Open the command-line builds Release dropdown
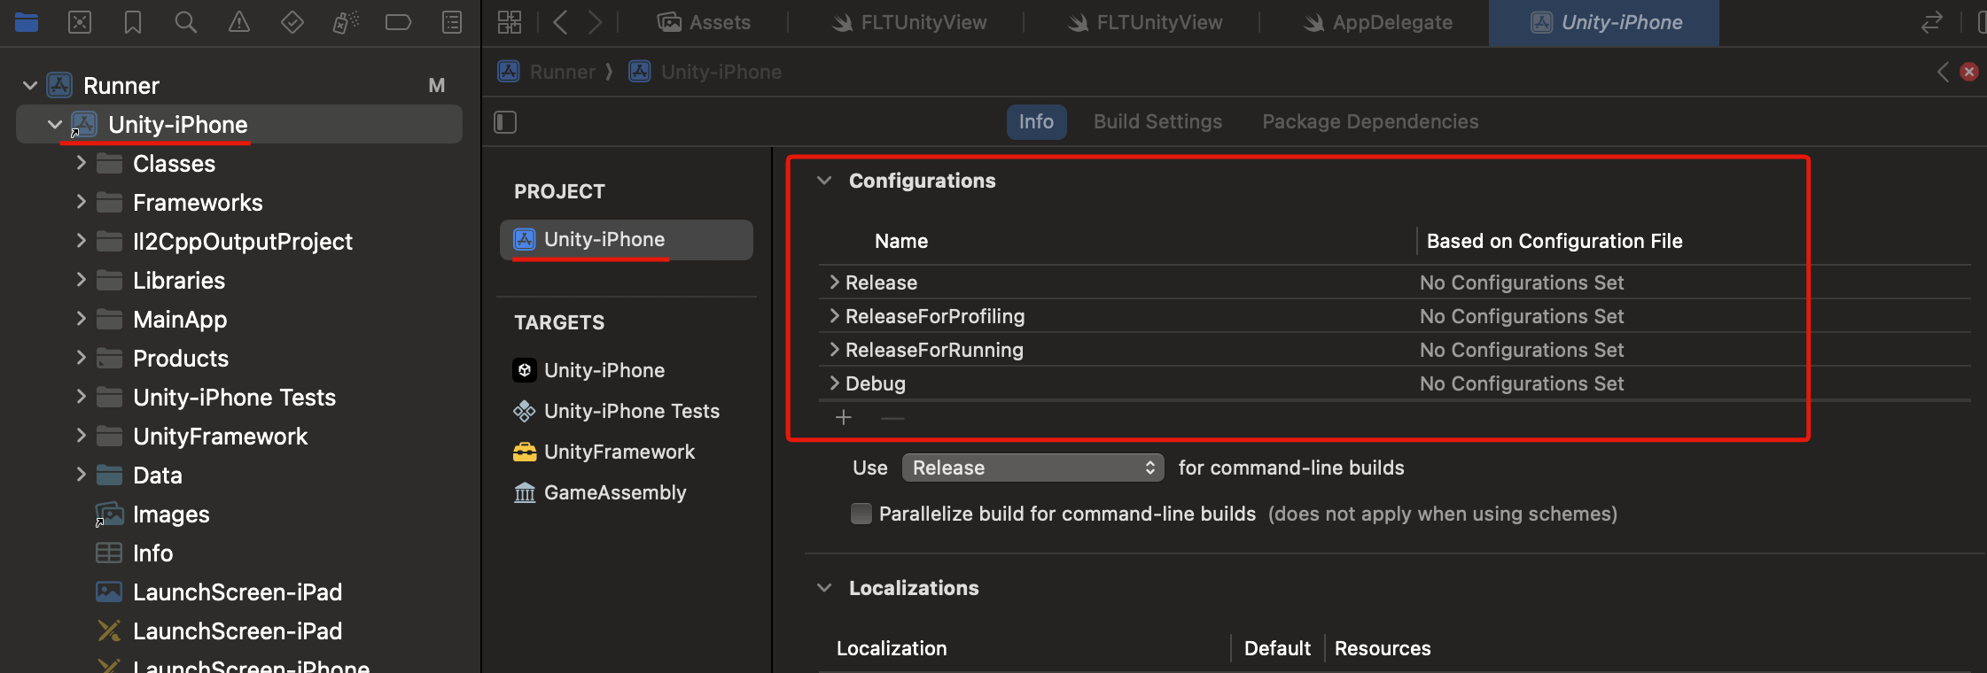The image size is (1987, 673). (1032, 468)
